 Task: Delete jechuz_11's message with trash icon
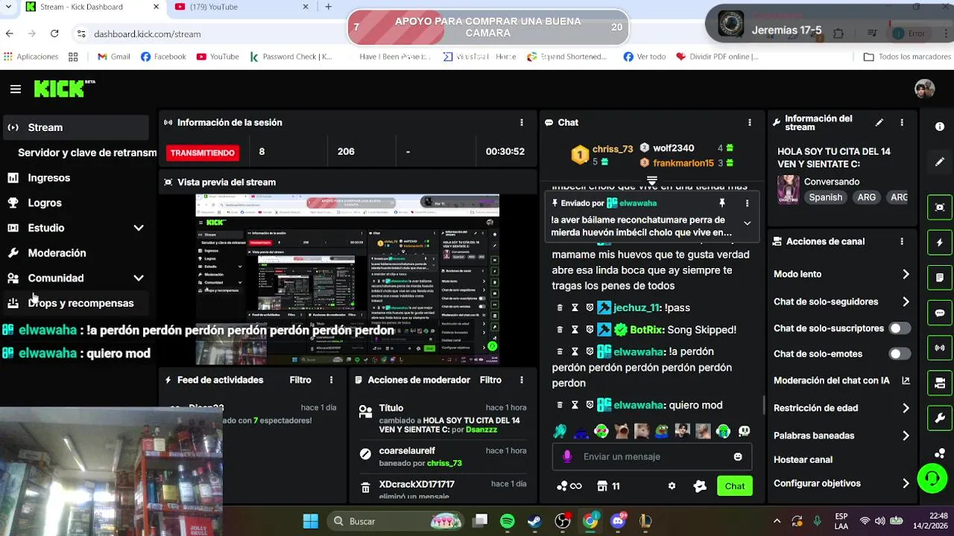click(x=560, y=307)
